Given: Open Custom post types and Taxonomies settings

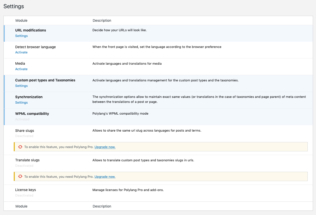Looking at the screenshot, I should 21,86.
